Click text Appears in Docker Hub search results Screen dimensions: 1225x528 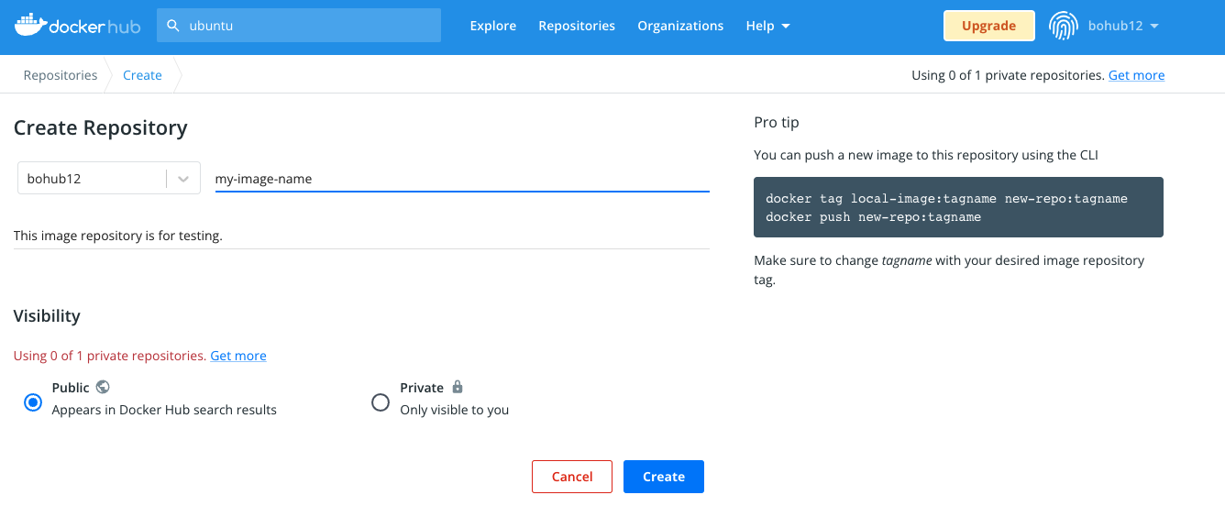coord(164,410)
